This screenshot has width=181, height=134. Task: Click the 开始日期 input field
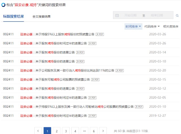pos(131,15)
